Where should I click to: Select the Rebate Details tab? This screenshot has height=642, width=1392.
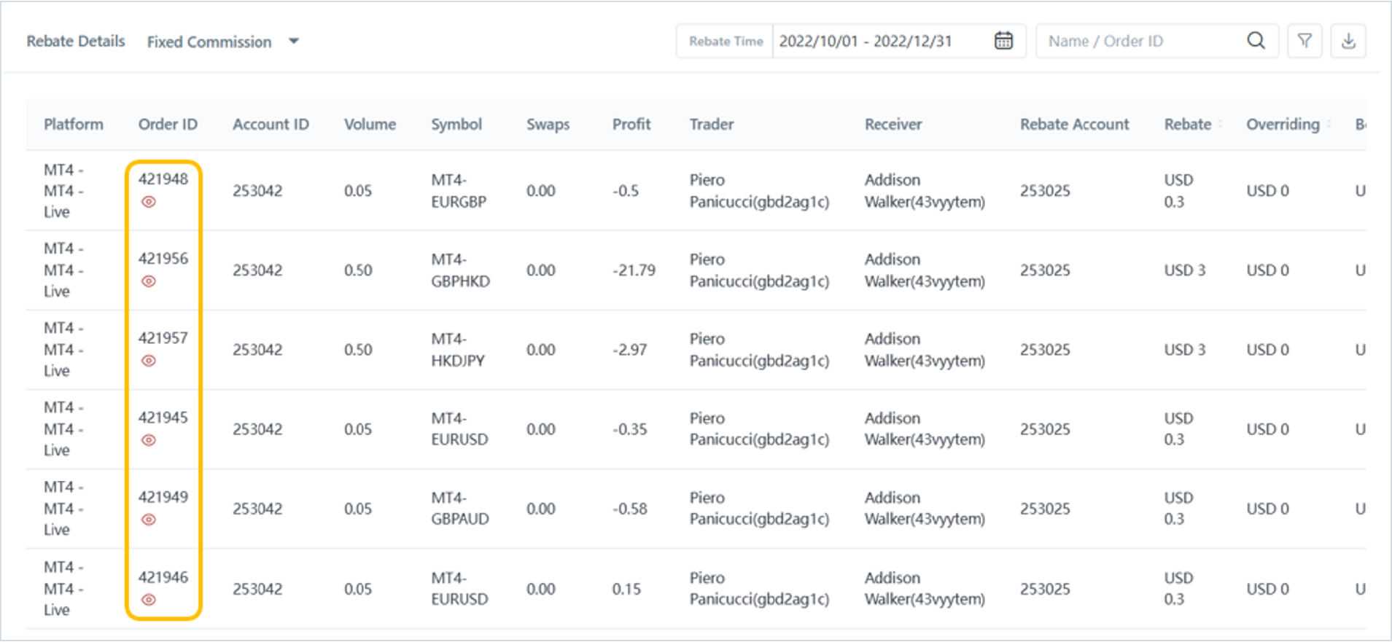pos(76,42)
